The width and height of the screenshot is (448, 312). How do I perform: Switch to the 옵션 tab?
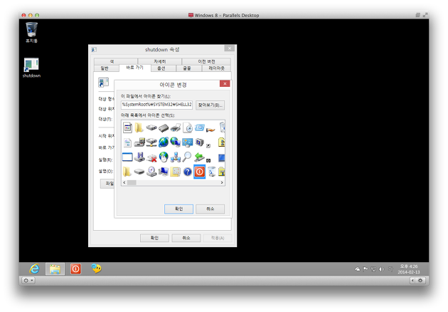point(161,68)
